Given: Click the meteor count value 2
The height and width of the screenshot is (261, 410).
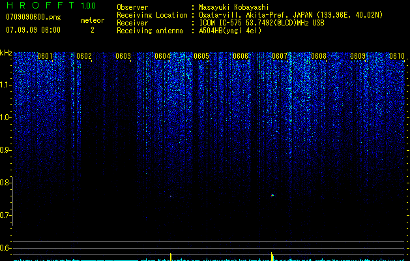Looking at the screenshot, I should [93, 30].
